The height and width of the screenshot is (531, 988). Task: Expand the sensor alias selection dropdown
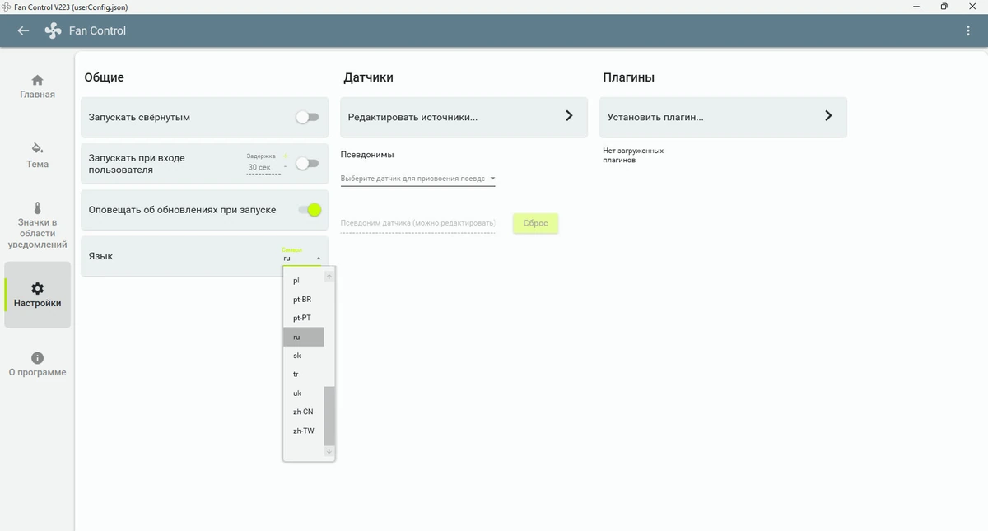417,179
